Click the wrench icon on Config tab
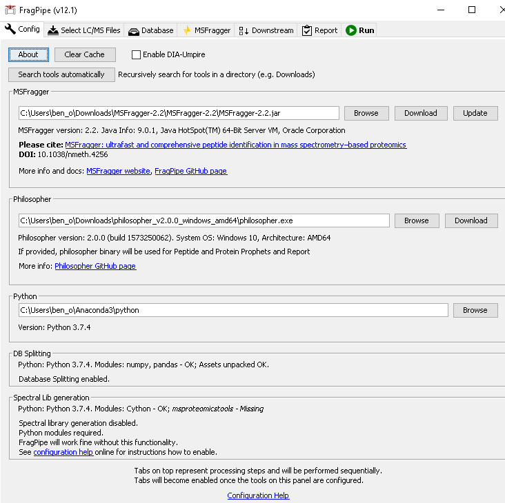The image size is (505, 503). tap(10, 30)
